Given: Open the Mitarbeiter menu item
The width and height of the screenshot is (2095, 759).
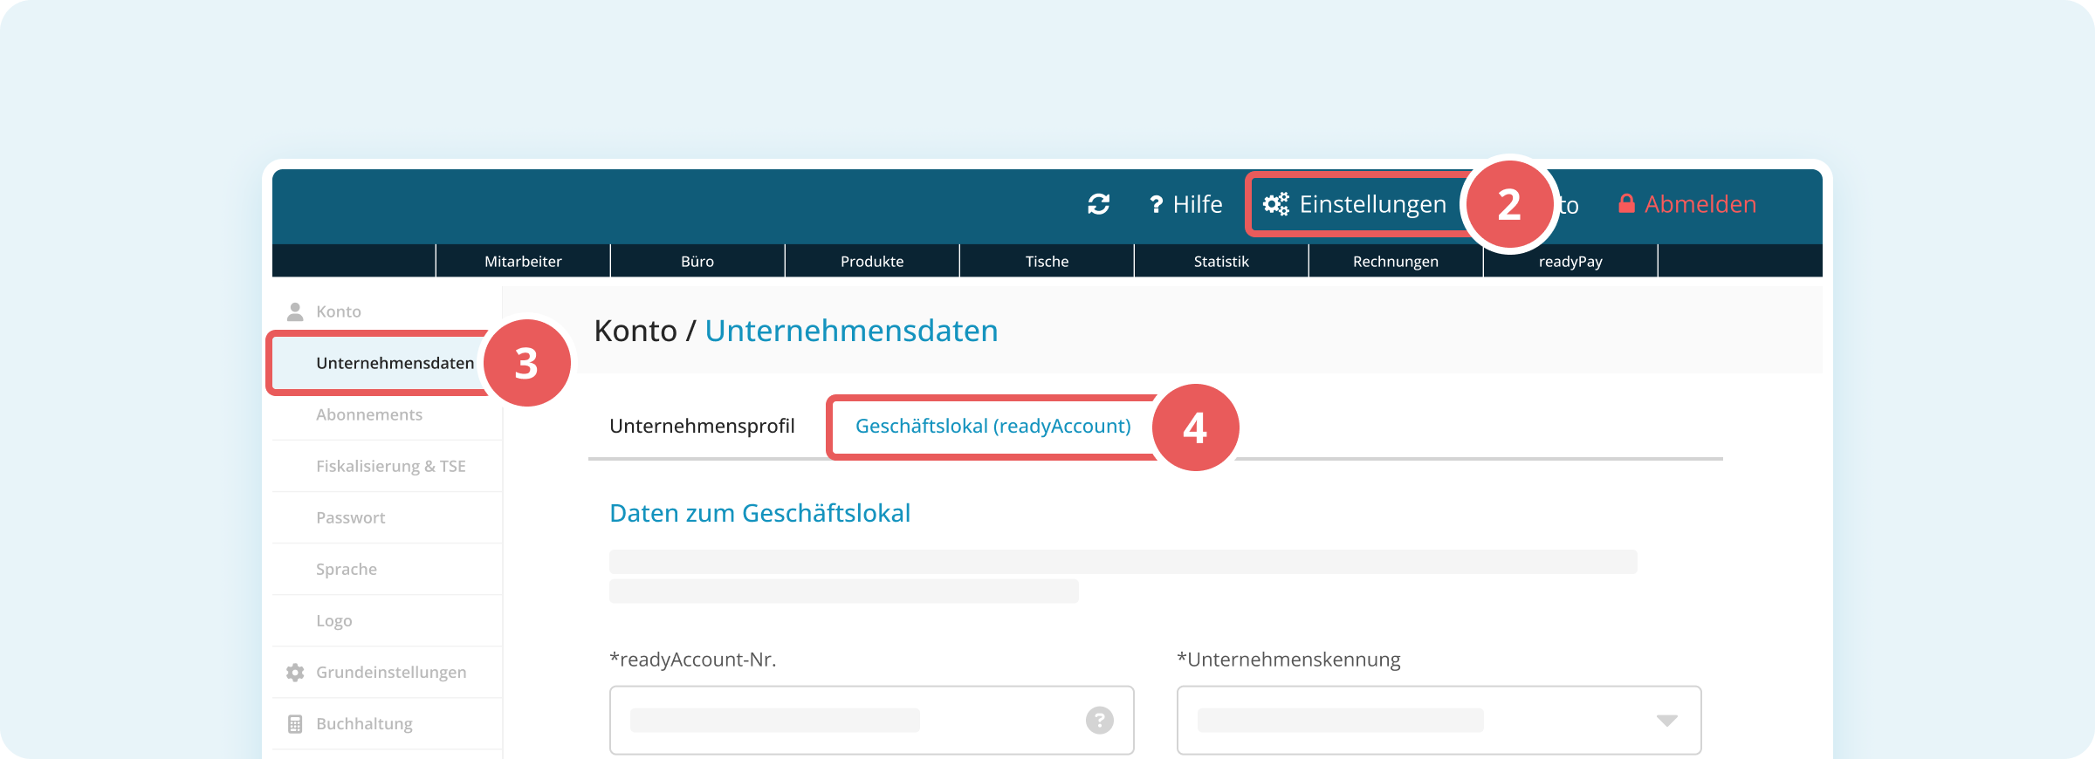Looking at the screenshot, I should point(523,261).
